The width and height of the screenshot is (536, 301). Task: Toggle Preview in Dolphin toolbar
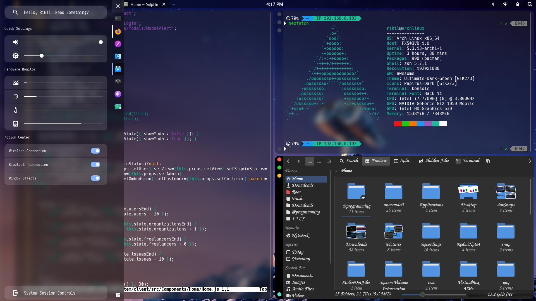[x=376, y=161]
